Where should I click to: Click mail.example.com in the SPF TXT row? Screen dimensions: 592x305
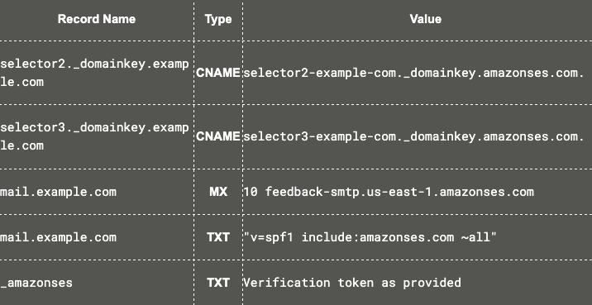click(x=58, y=237)
